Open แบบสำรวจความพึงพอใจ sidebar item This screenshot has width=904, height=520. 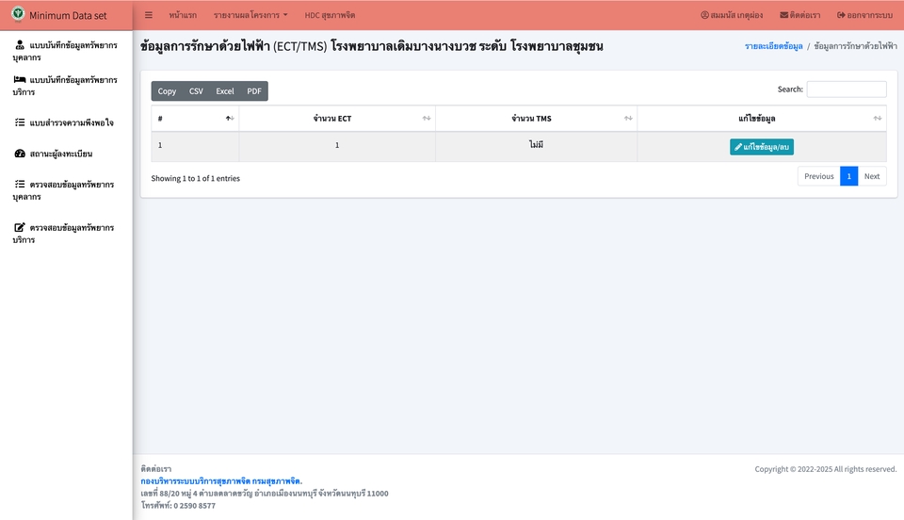(64, 122)
